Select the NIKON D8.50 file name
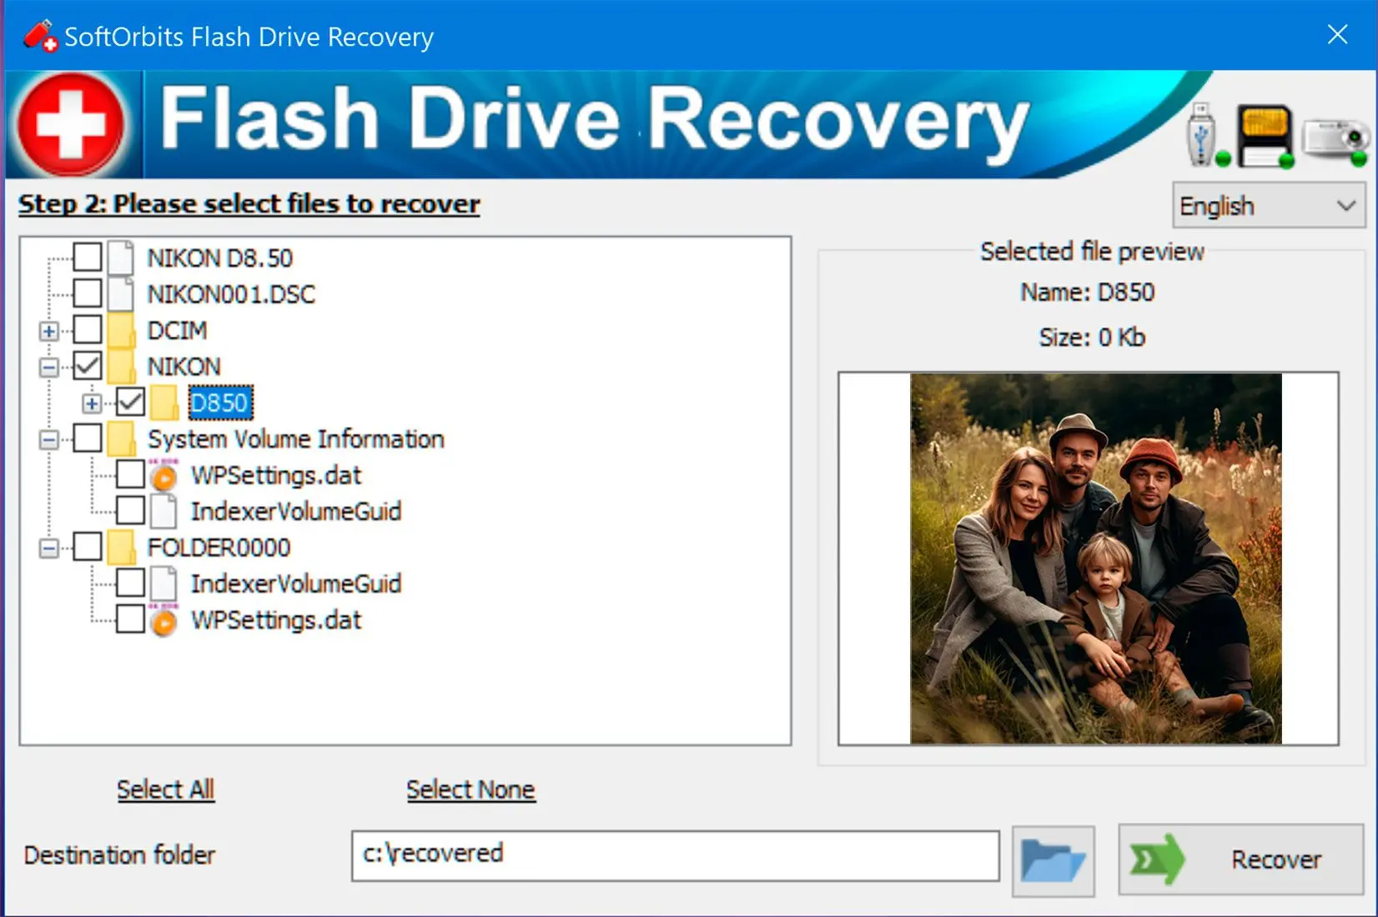 click(x=220, y=258)
